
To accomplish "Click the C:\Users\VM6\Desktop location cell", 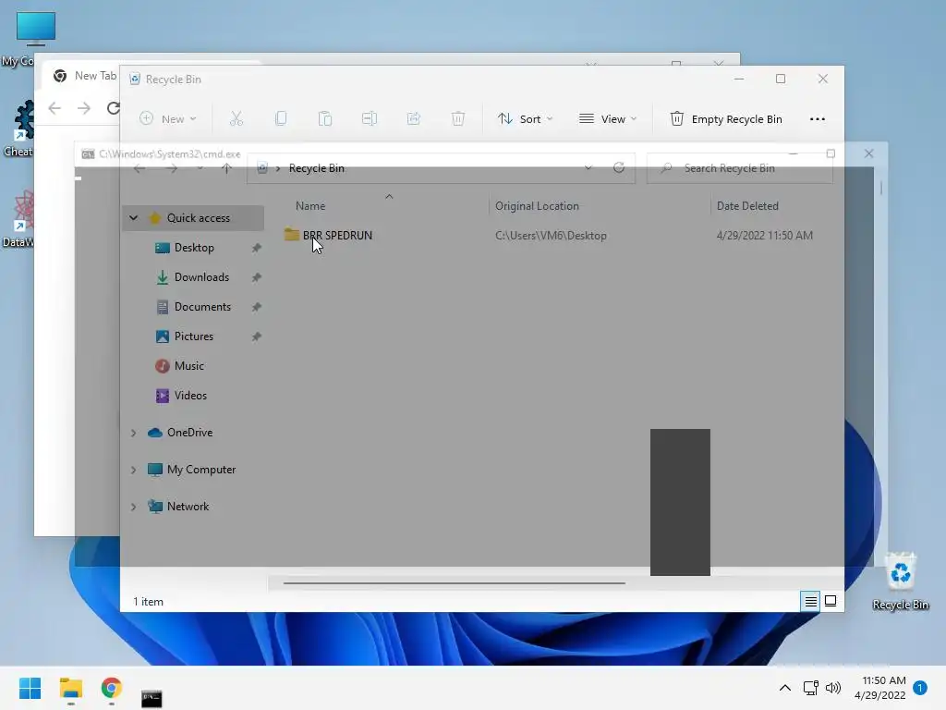I will point(551,236).
